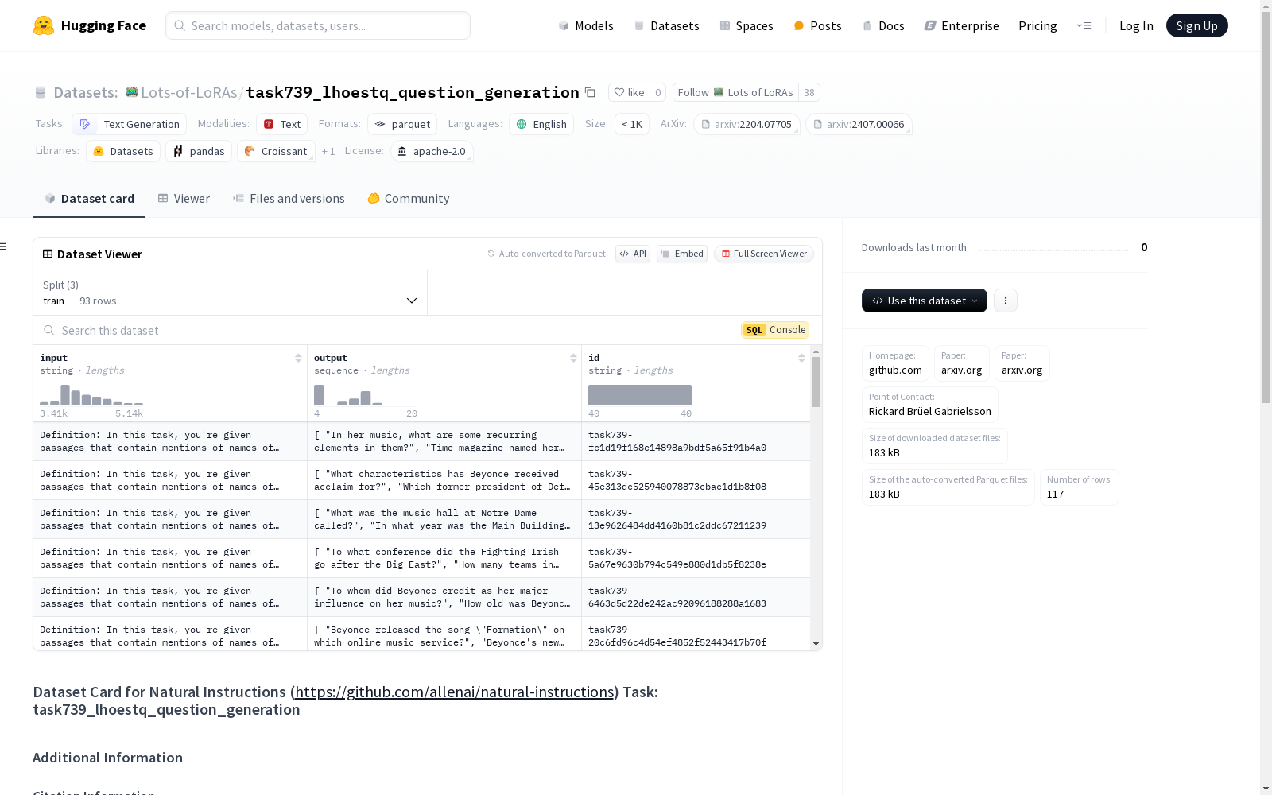Click the less-than-1K Size tag
1272x795 pixels.
(632, 124)
